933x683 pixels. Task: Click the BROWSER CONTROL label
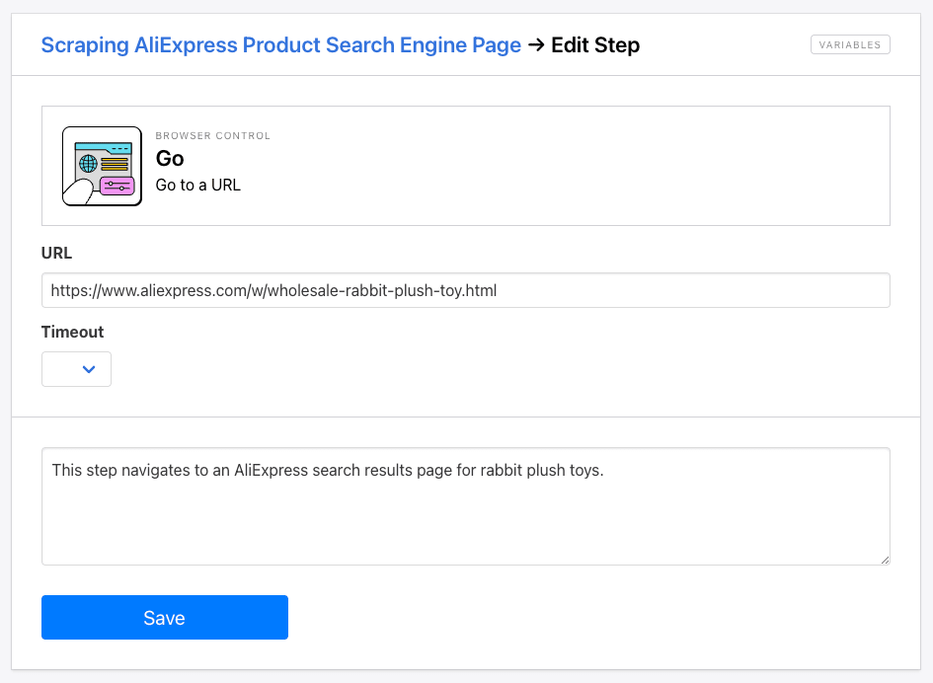click(213, 135)
